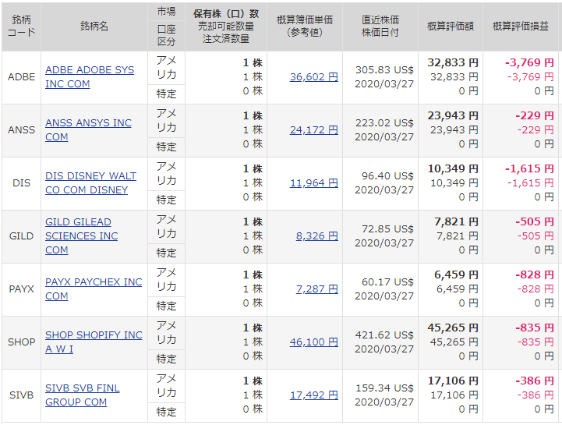This screenshot has height=425, width=562.
Task: Click the 直近株価 column header
Action: (380, 26)
